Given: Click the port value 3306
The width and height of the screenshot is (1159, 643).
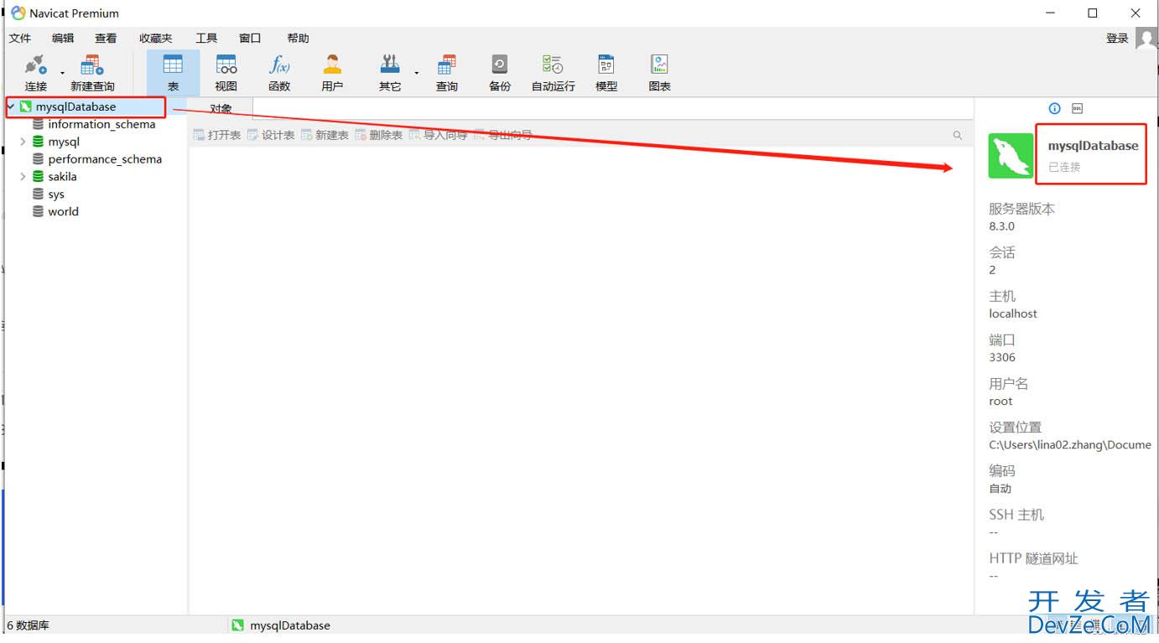Looking at the screenshot, I should [1002, 357].
